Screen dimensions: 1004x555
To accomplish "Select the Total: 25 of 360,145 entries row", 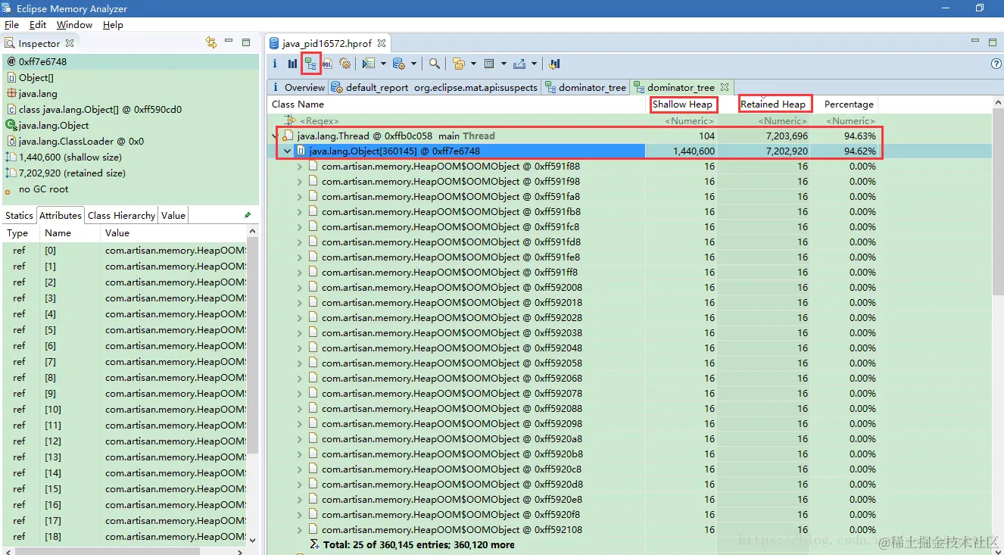I will click(x=419, y=545).
